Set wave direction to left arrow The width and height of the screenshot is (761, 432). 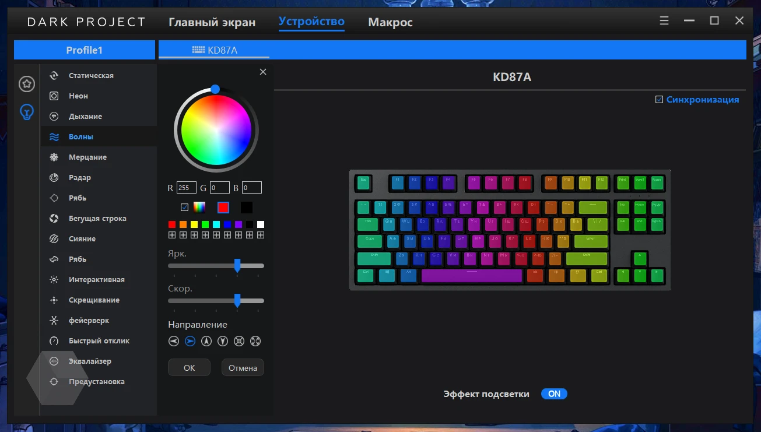pos(173,342)
